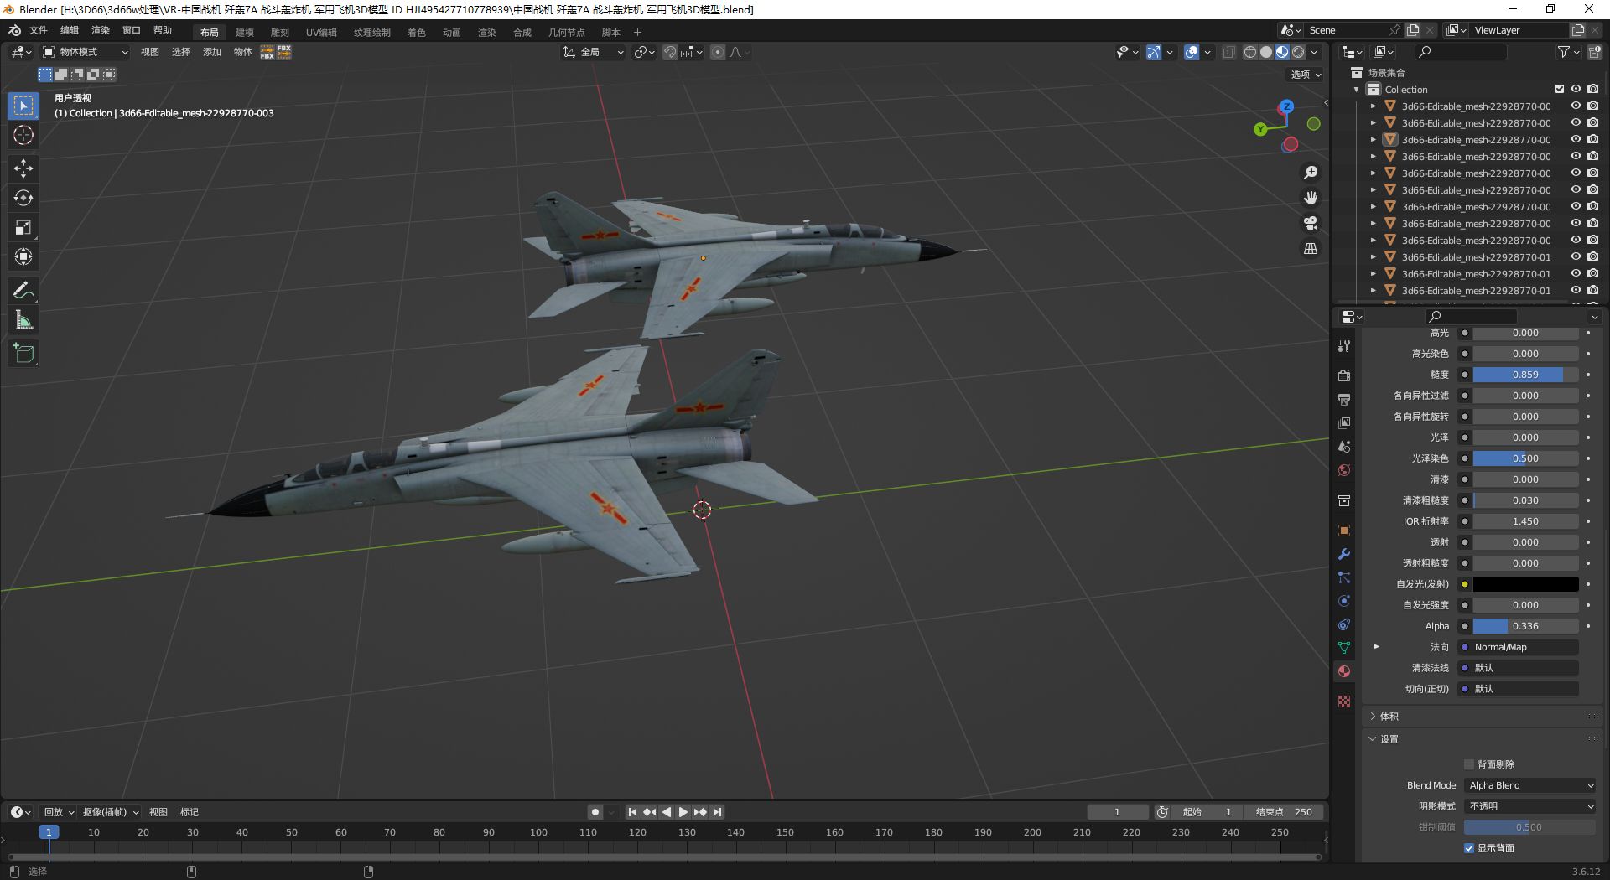Switch to solid viewport shading

(x=1266, y=52)
